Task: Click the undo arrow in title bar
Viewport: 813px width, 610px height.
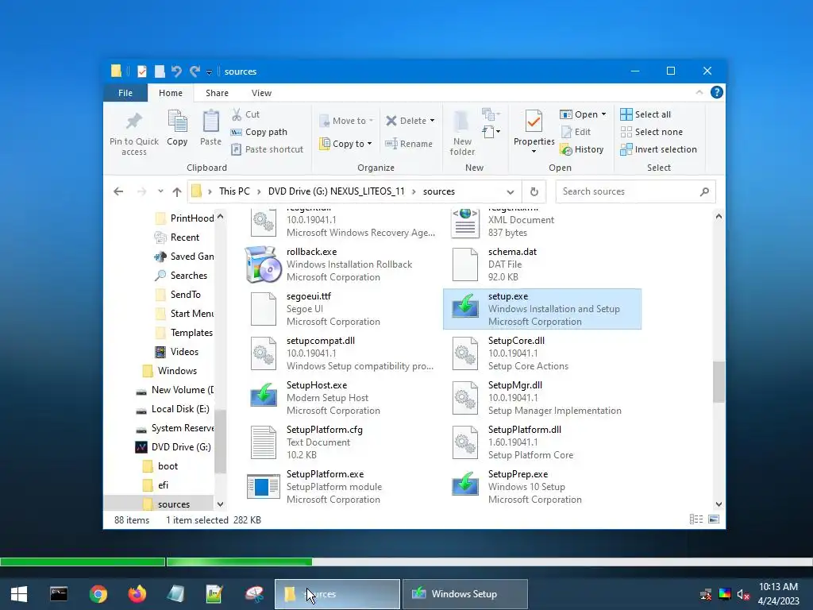Action: (x=176, y=71)
